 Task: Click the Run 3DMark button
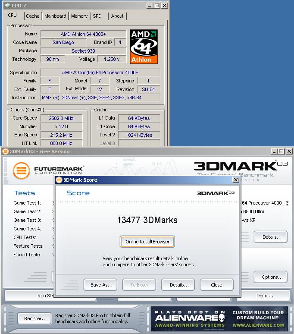pos(30,296)
